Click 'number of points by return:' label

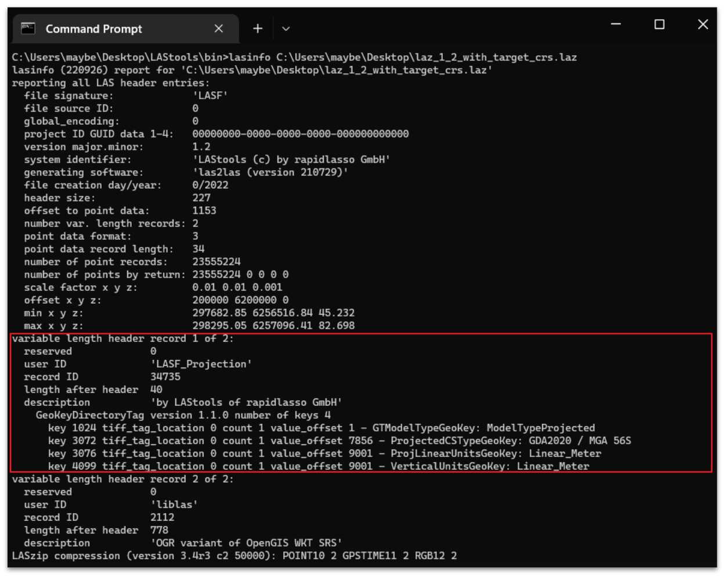point(104,275)
